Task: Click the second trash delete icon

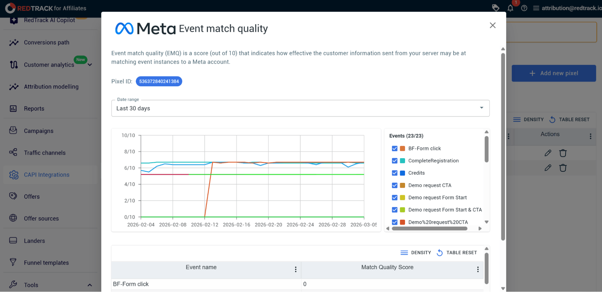Action: click(563, 168)
